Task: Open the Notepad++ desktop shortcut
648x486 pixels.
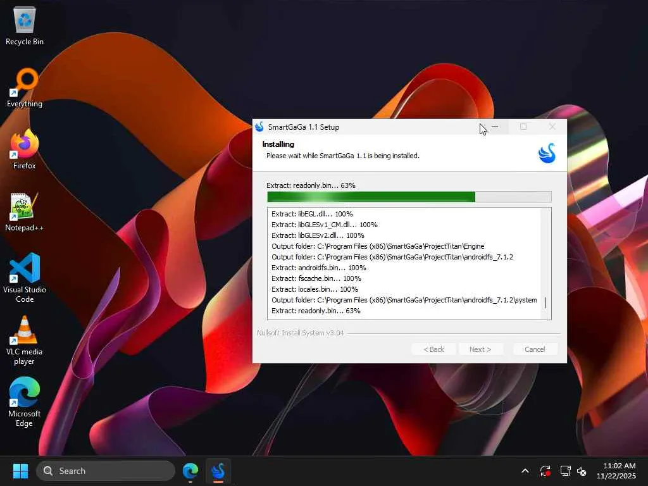Action: pyautogui.click(x=25, y=211)
